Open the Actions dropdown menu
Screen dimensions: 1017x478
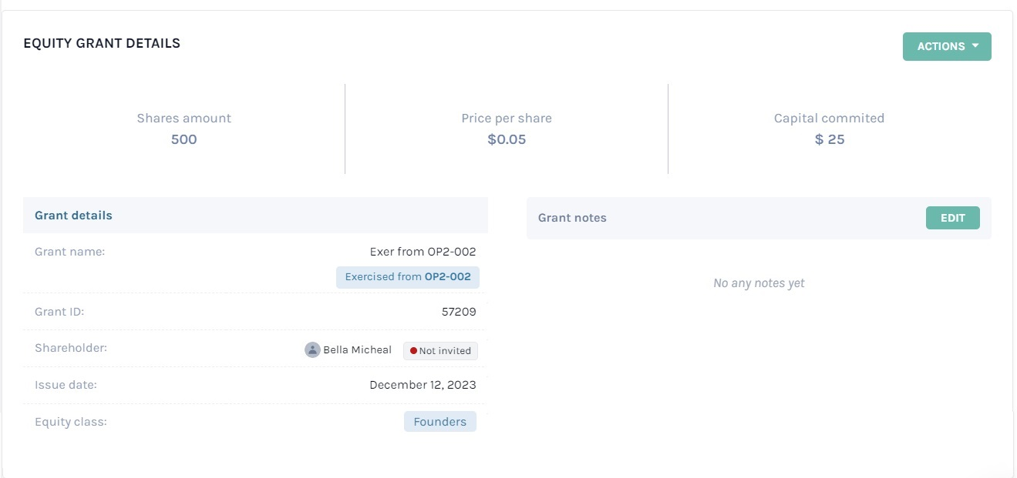click(x=947, y=46)
